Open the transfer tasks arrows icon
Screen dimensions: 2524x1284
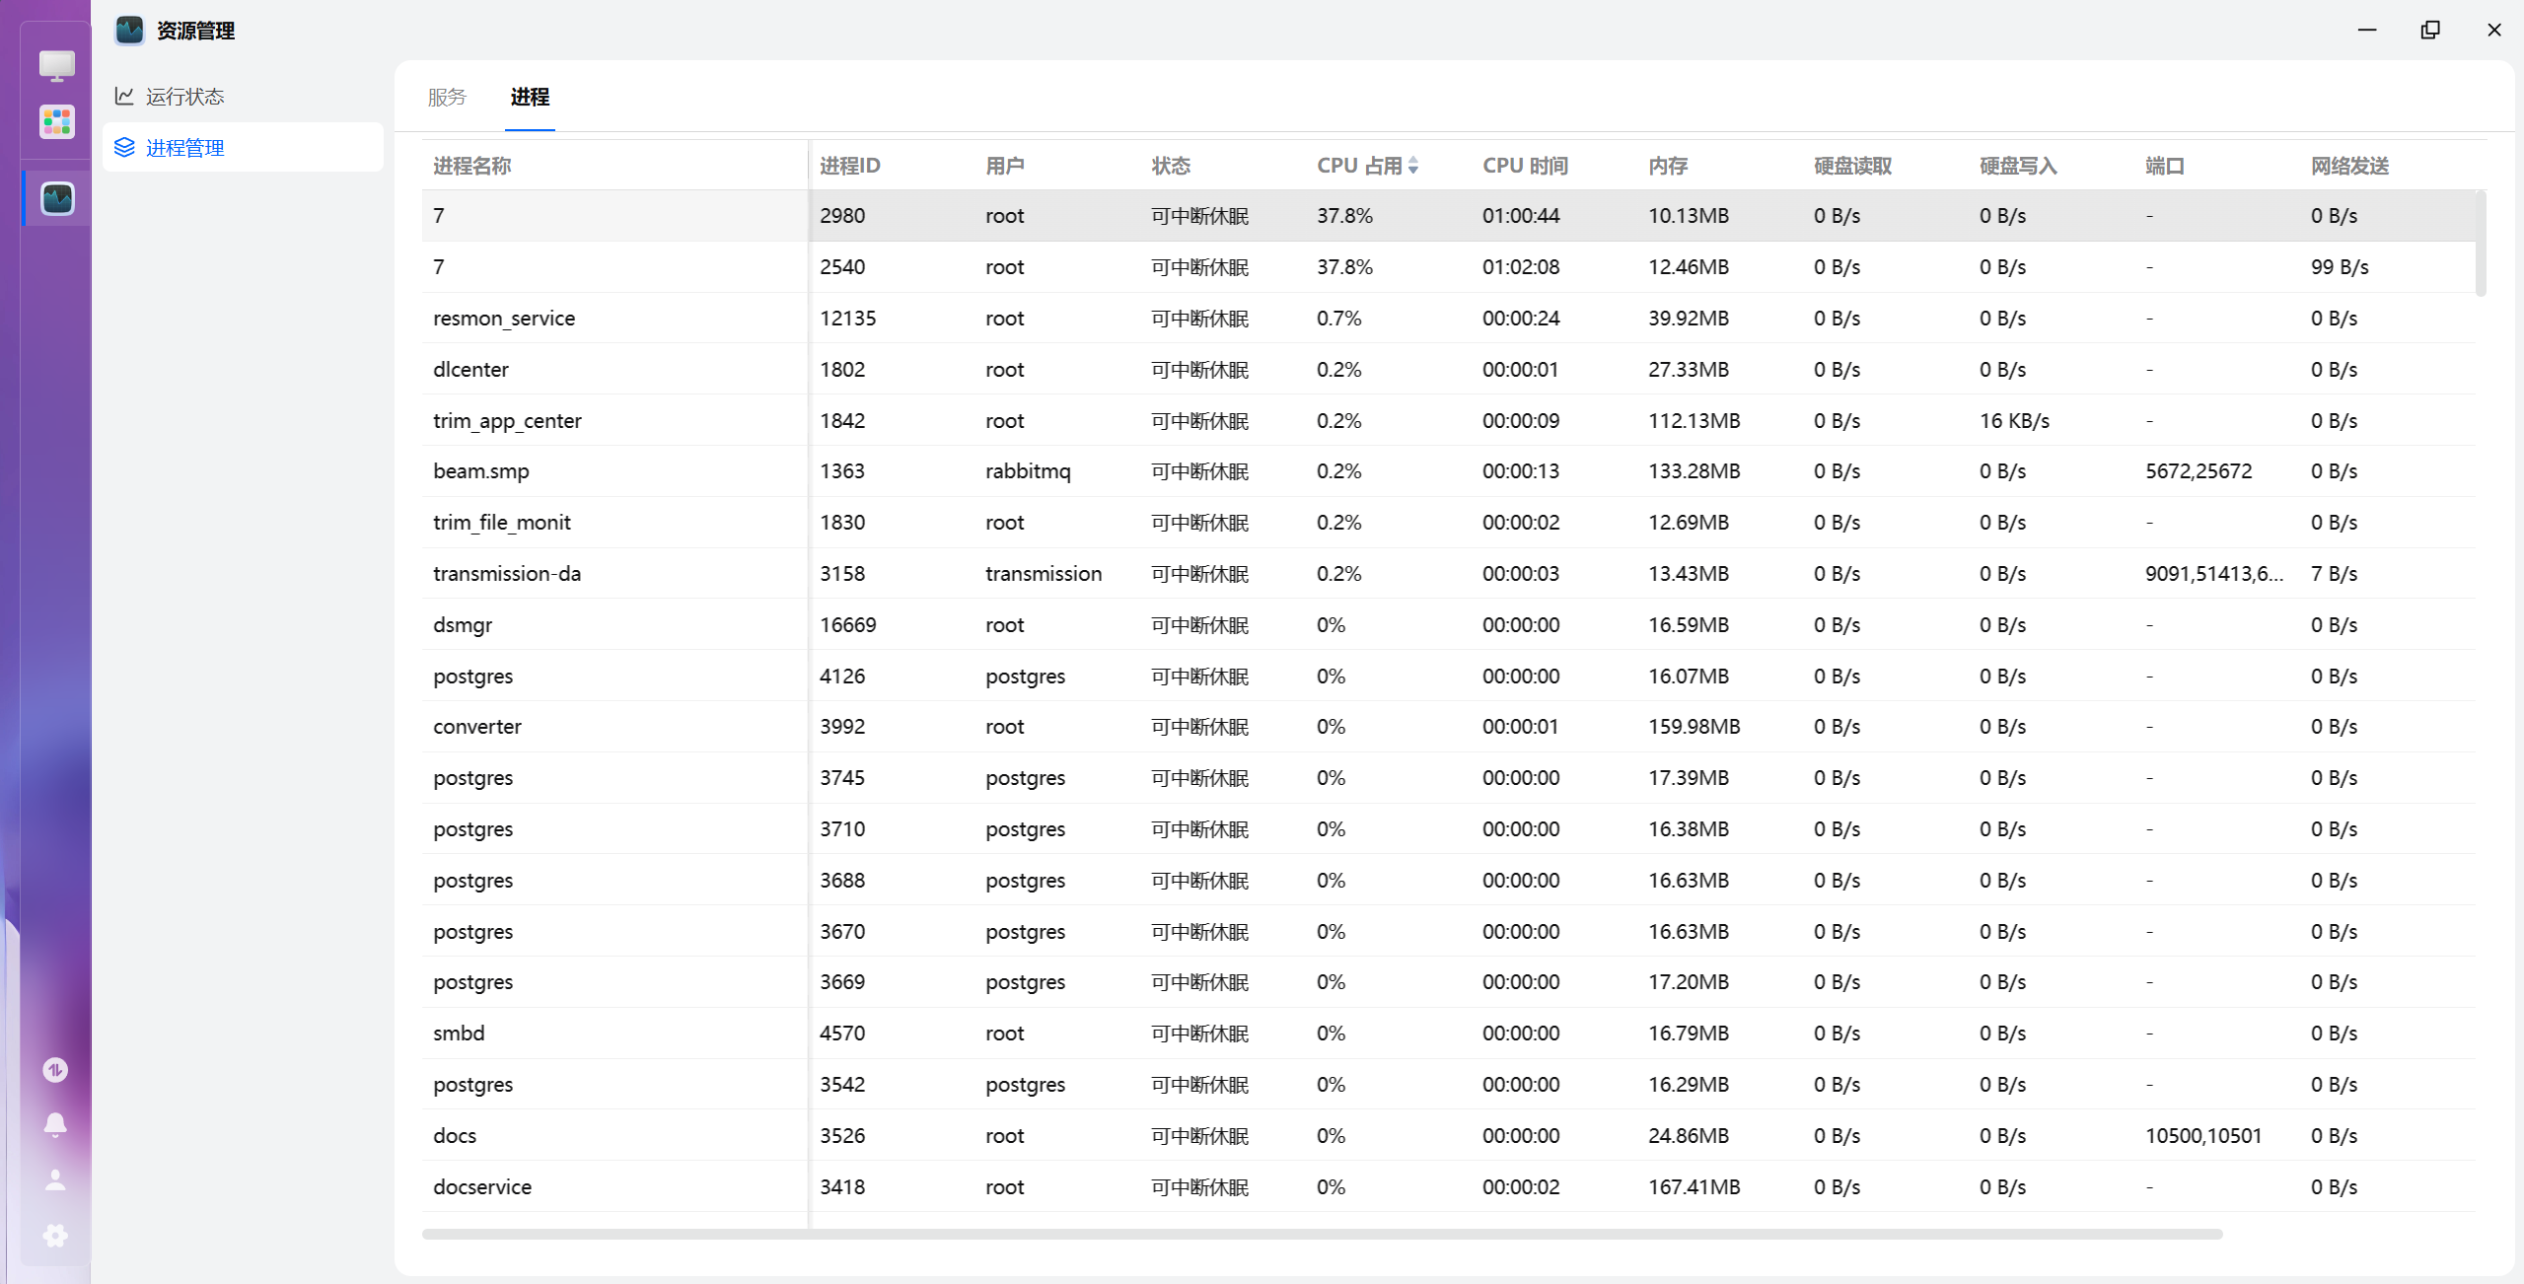tap(55, 1070)
